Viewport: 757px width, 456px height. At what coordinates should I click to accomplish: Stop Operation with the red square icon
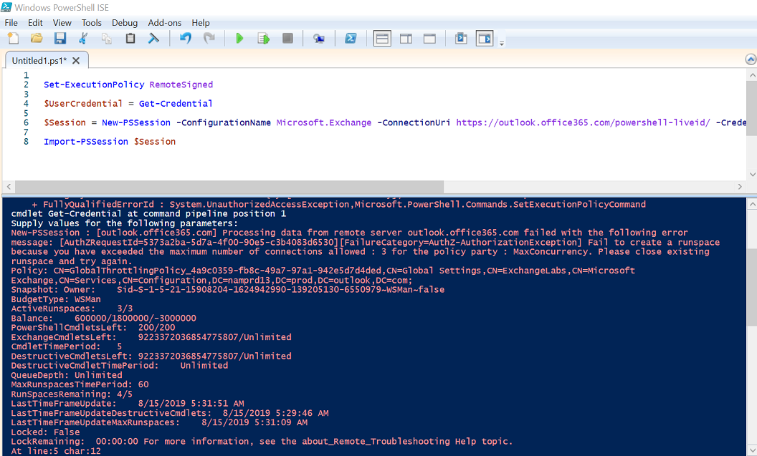coord(287,38)
